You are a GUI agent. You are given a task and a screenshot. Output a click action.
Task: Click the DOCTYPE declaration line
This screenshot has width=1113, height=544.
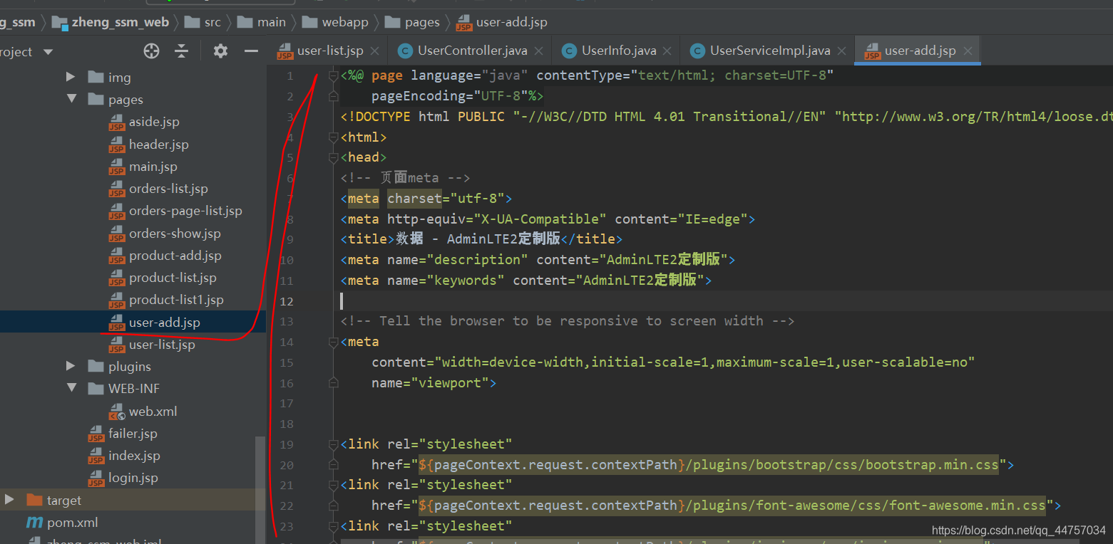[726, 117]
